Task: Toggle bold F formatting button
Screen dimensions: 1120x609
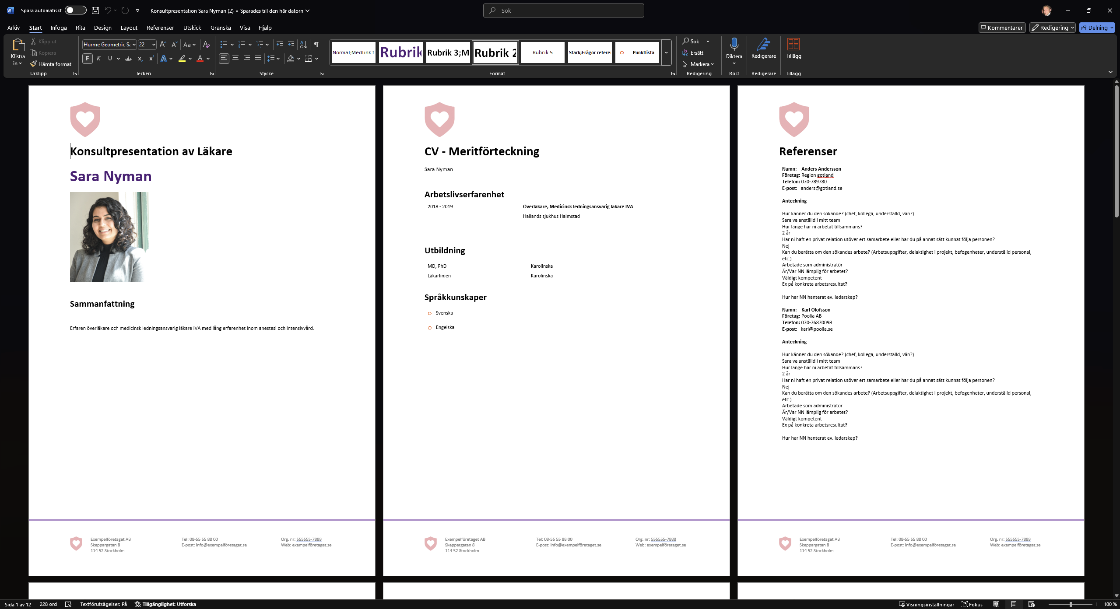Action: click(x=88, y=59)
